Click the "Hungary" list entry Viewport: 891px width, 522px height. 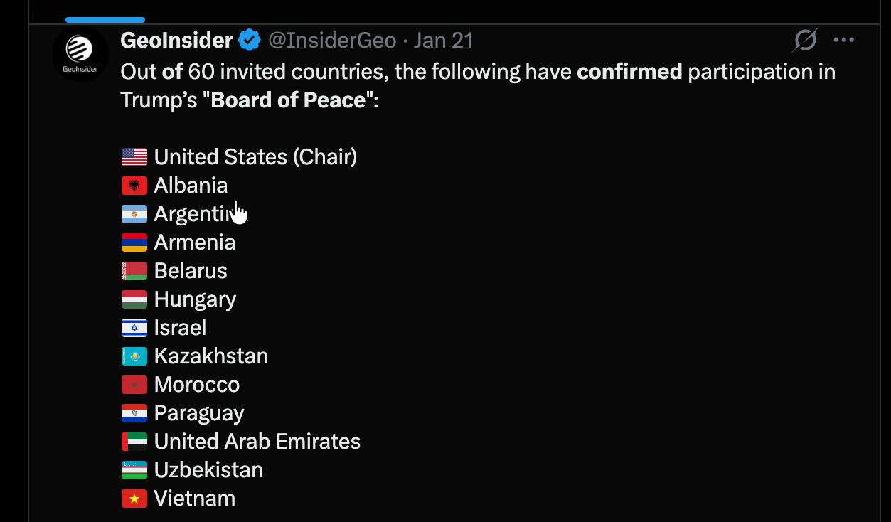pos(195,299)
